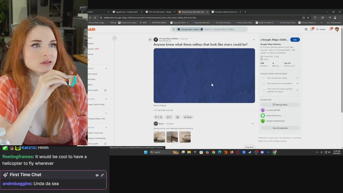Give an award to the post
Screen dimensions: 343x193
click(x=177, y=117)
